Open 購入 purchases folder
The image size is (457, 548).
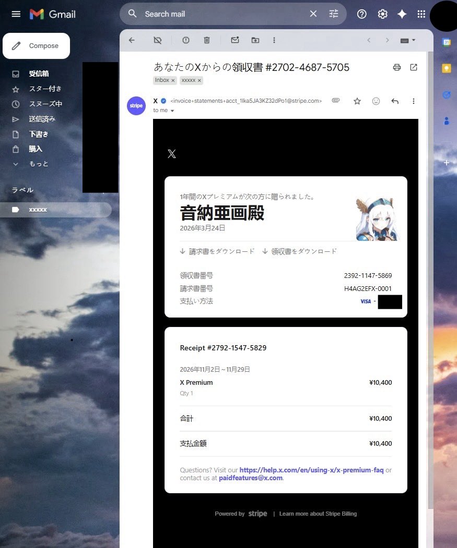pos(36,149)
